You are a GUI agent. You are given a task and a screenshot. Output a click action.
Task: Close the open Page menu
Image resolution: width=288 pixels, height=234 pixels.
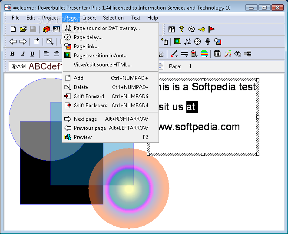pyautogui.click(x=71, y=18)
